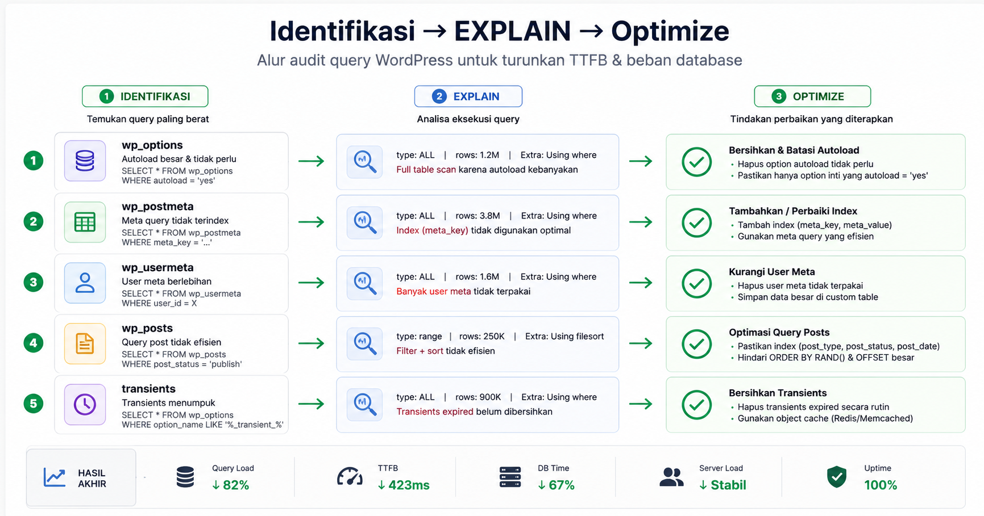Click the DB Time 67% value

coord(556,485)
